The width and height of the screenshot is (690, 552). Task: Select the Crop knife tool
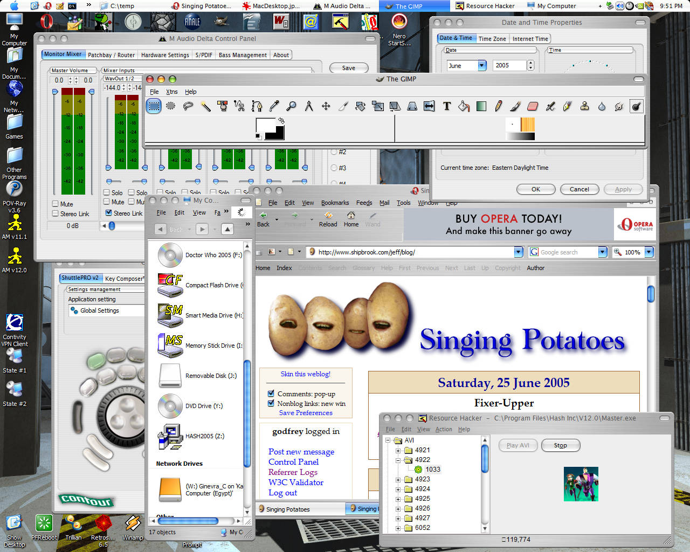(x=343, y=106)
